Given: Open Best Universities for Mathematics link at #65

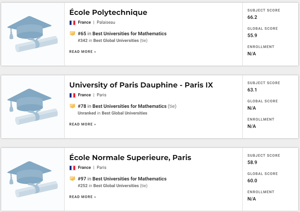Looking at the screenshot, I should (129, 33).
